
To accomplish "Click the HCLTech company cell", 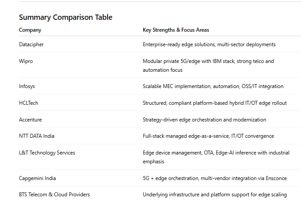I will tap(28, 103).
